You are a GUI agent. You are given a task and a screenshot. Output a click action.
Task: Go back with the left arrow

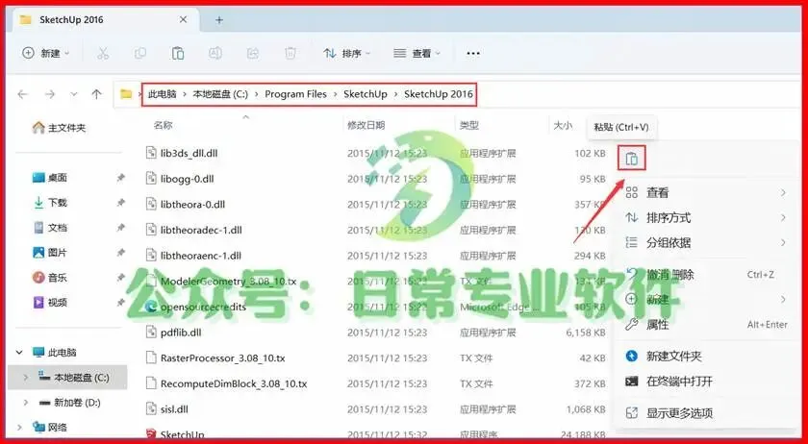(x=22, y=94)
